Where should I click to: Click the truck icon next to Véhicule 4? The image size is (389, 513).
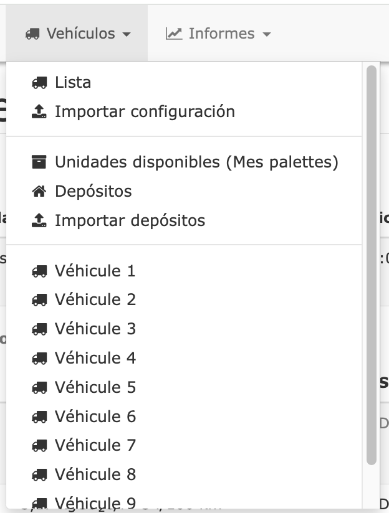[39, 359]
